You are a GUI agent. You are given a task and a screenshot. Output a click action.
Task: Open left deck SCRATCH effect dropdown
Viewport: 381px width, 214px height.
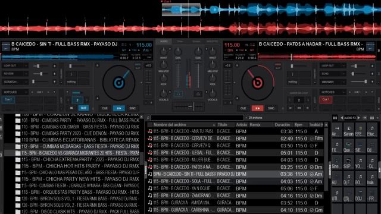point(15,82)
